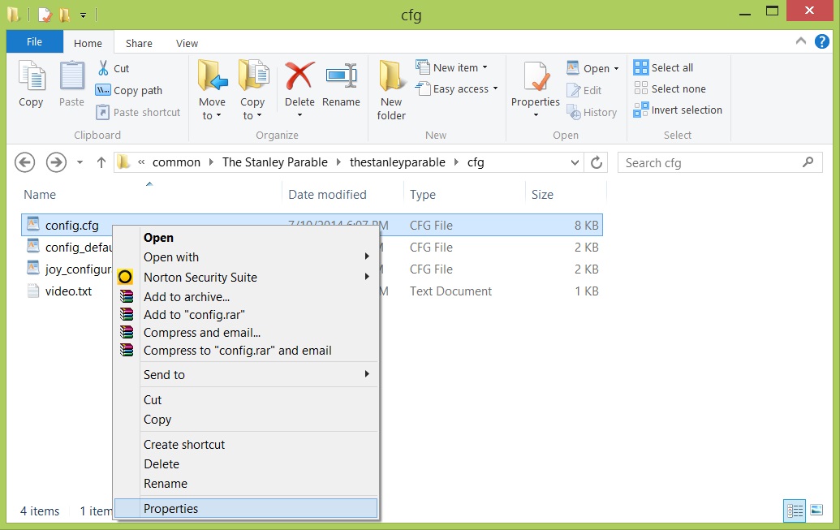Choose Copy in context menu

point(246,420)
